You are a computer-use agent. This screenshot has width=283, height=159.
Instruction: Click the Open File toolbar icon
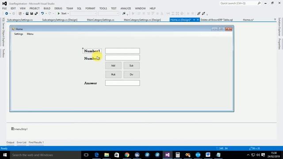[x=27, y=14]
